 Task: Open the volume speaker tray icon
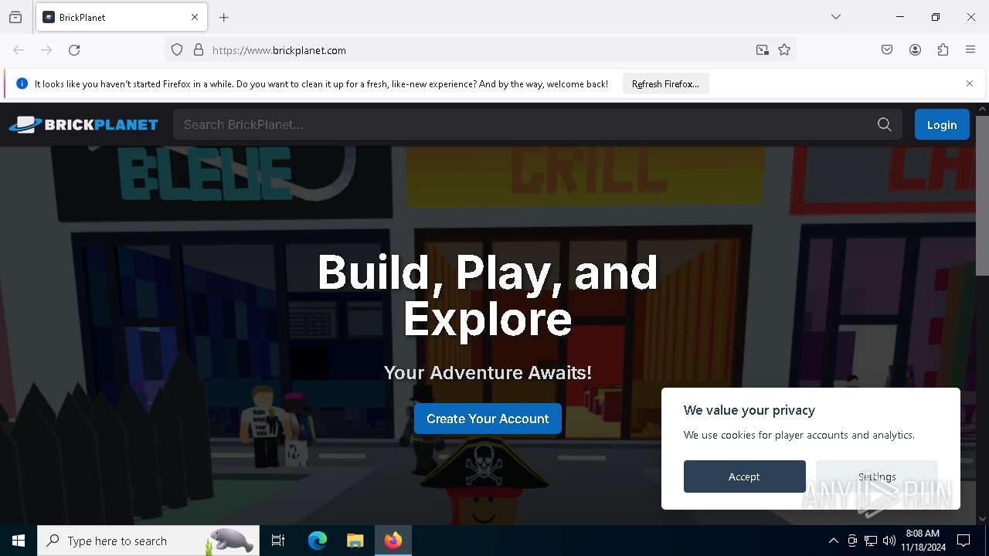pyautogui.click(x=889, y=541)
